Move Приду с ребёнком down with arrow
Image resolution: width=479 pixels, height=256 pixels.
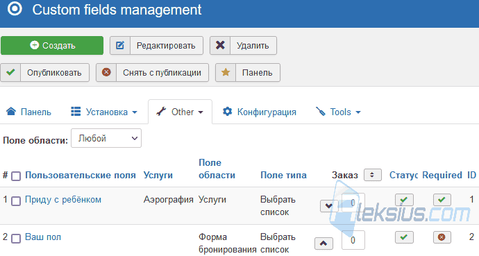pos(328,206)
